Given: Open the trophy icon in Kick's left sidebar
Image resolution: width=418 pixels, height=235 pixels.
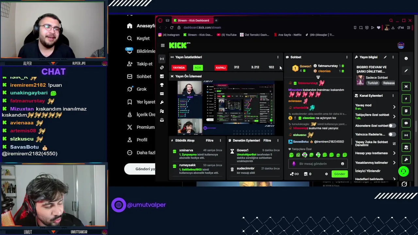Looking at the screenshot, I should (x=162, y=85).
